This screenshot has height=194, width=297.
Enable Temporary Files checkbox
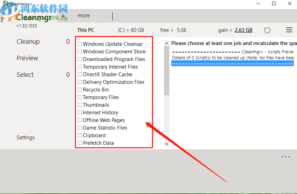pos(80,97)
